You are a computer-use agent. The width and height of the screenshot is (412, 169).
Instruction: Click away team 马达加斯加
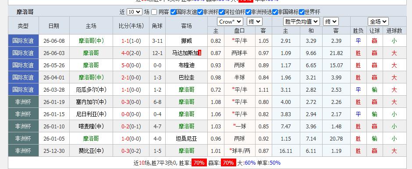(x=185, y=53)
